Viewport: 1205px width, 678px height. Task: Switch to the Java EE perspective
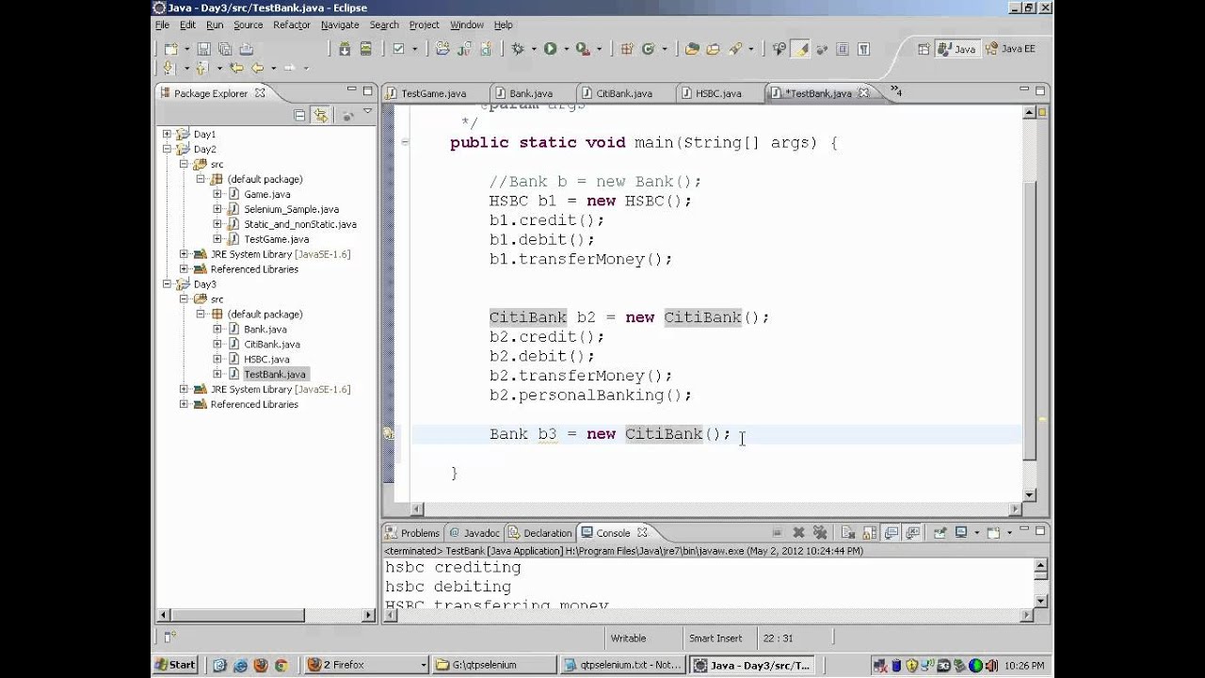(1011, 49)
